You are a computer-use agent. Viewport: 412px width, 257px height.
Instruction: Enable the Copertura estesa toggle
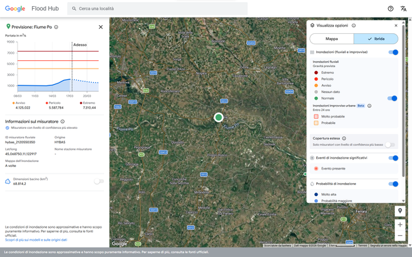pyautogui.click(x=390, y=144)
